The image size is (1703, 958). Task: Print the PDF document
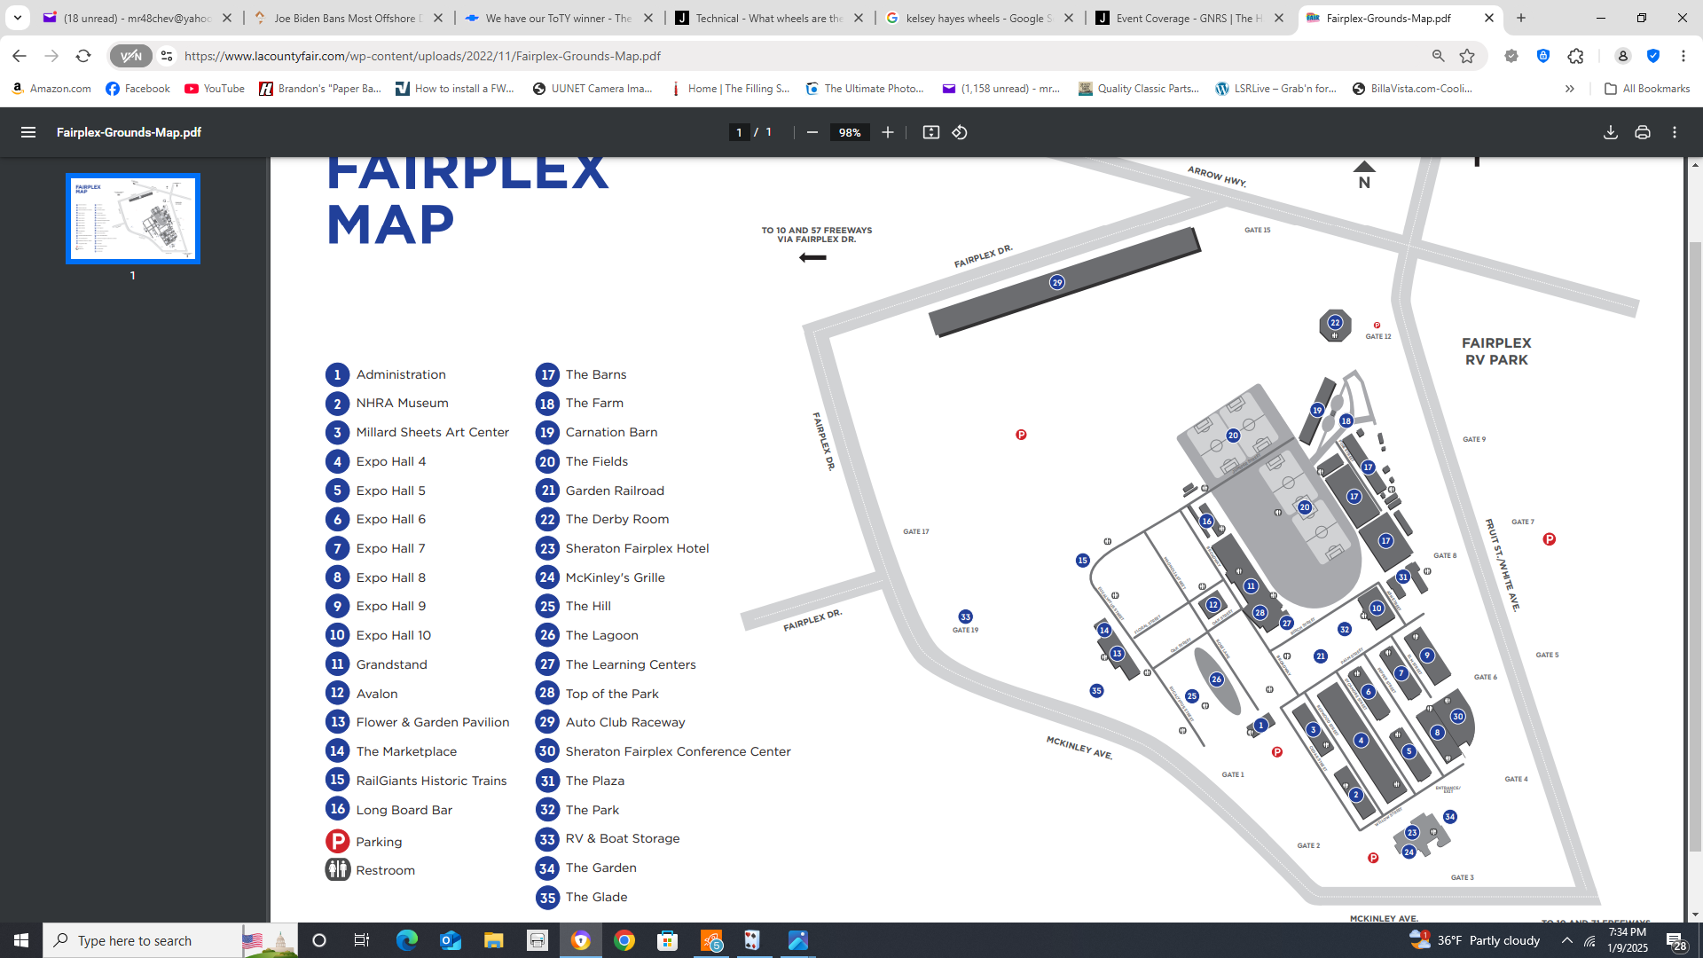tap(1643, 132)
